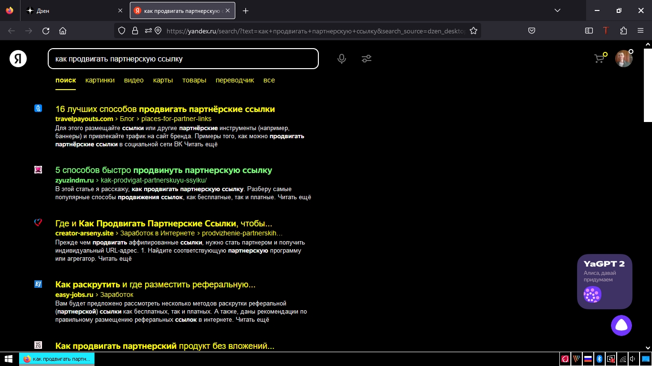This screenshot has width=652, height=366.
Task: Open result Где и Как Продвигать Партнерские Ссылки
Action: 164,224
